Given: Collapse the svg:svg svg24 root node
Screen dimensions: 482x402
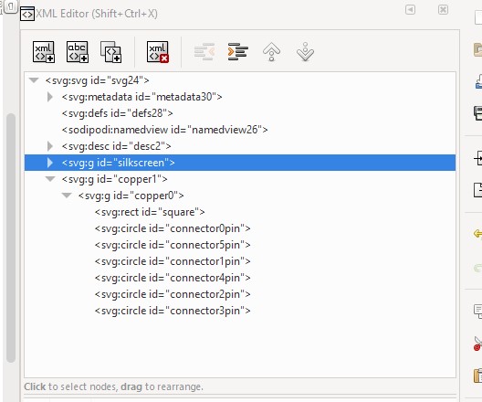Looking at the screenshot, I should pyautogui.click(x=34, y=80).
